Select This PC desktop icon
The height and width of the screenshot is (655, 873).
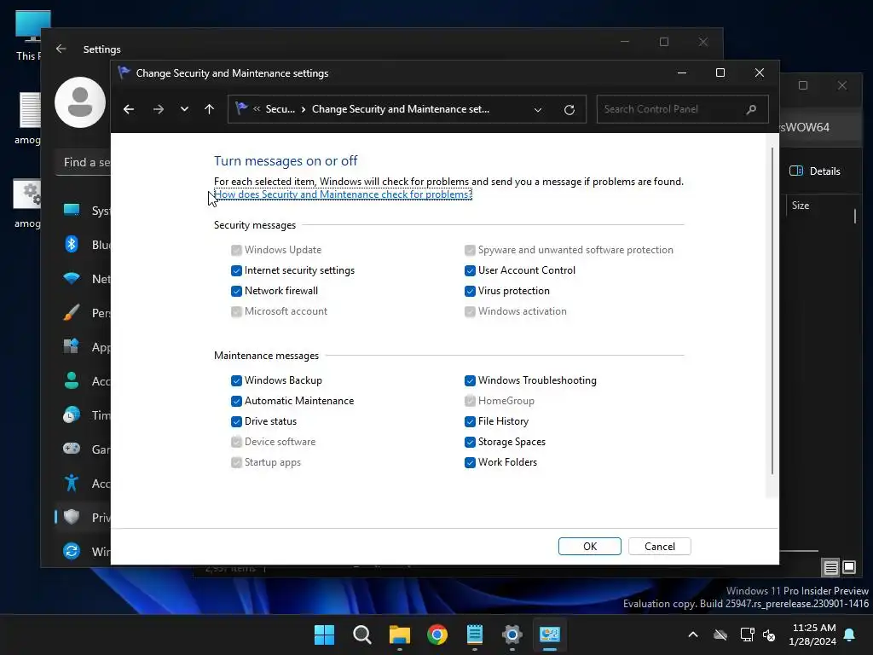pos(27,35)
